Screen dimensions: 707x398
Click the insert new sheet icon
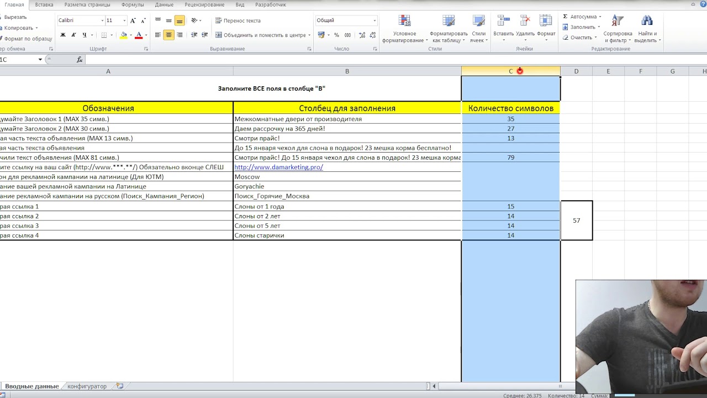click(120, 386)
